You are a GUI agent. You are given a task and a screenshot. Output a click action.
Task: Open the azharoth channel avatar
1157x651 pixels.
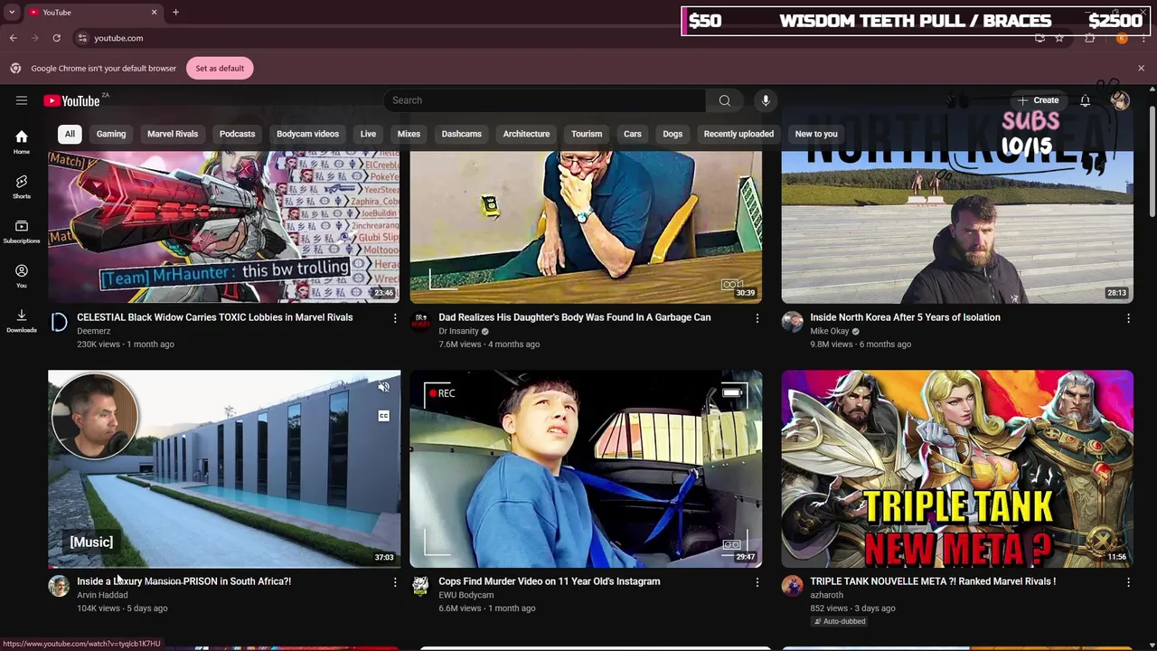coord(792,587)
